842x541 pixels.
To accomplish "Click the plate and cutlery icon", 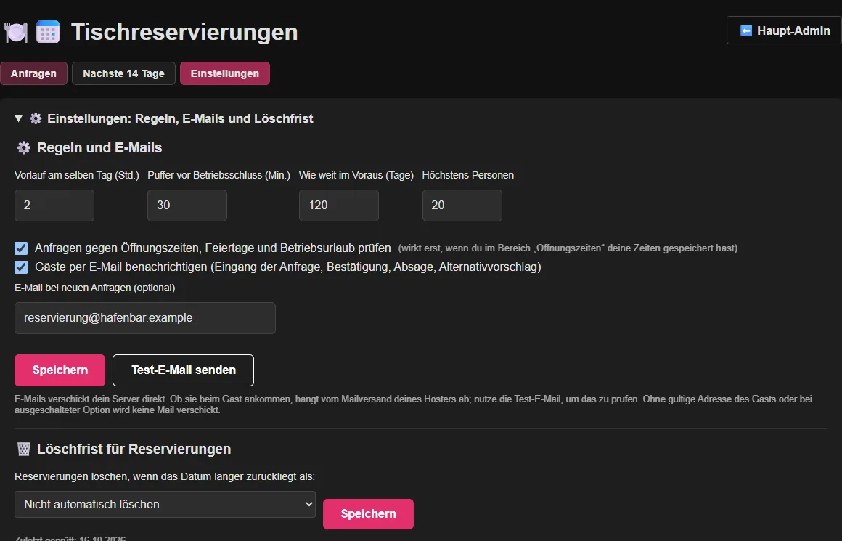I will [x=15, y=32].
